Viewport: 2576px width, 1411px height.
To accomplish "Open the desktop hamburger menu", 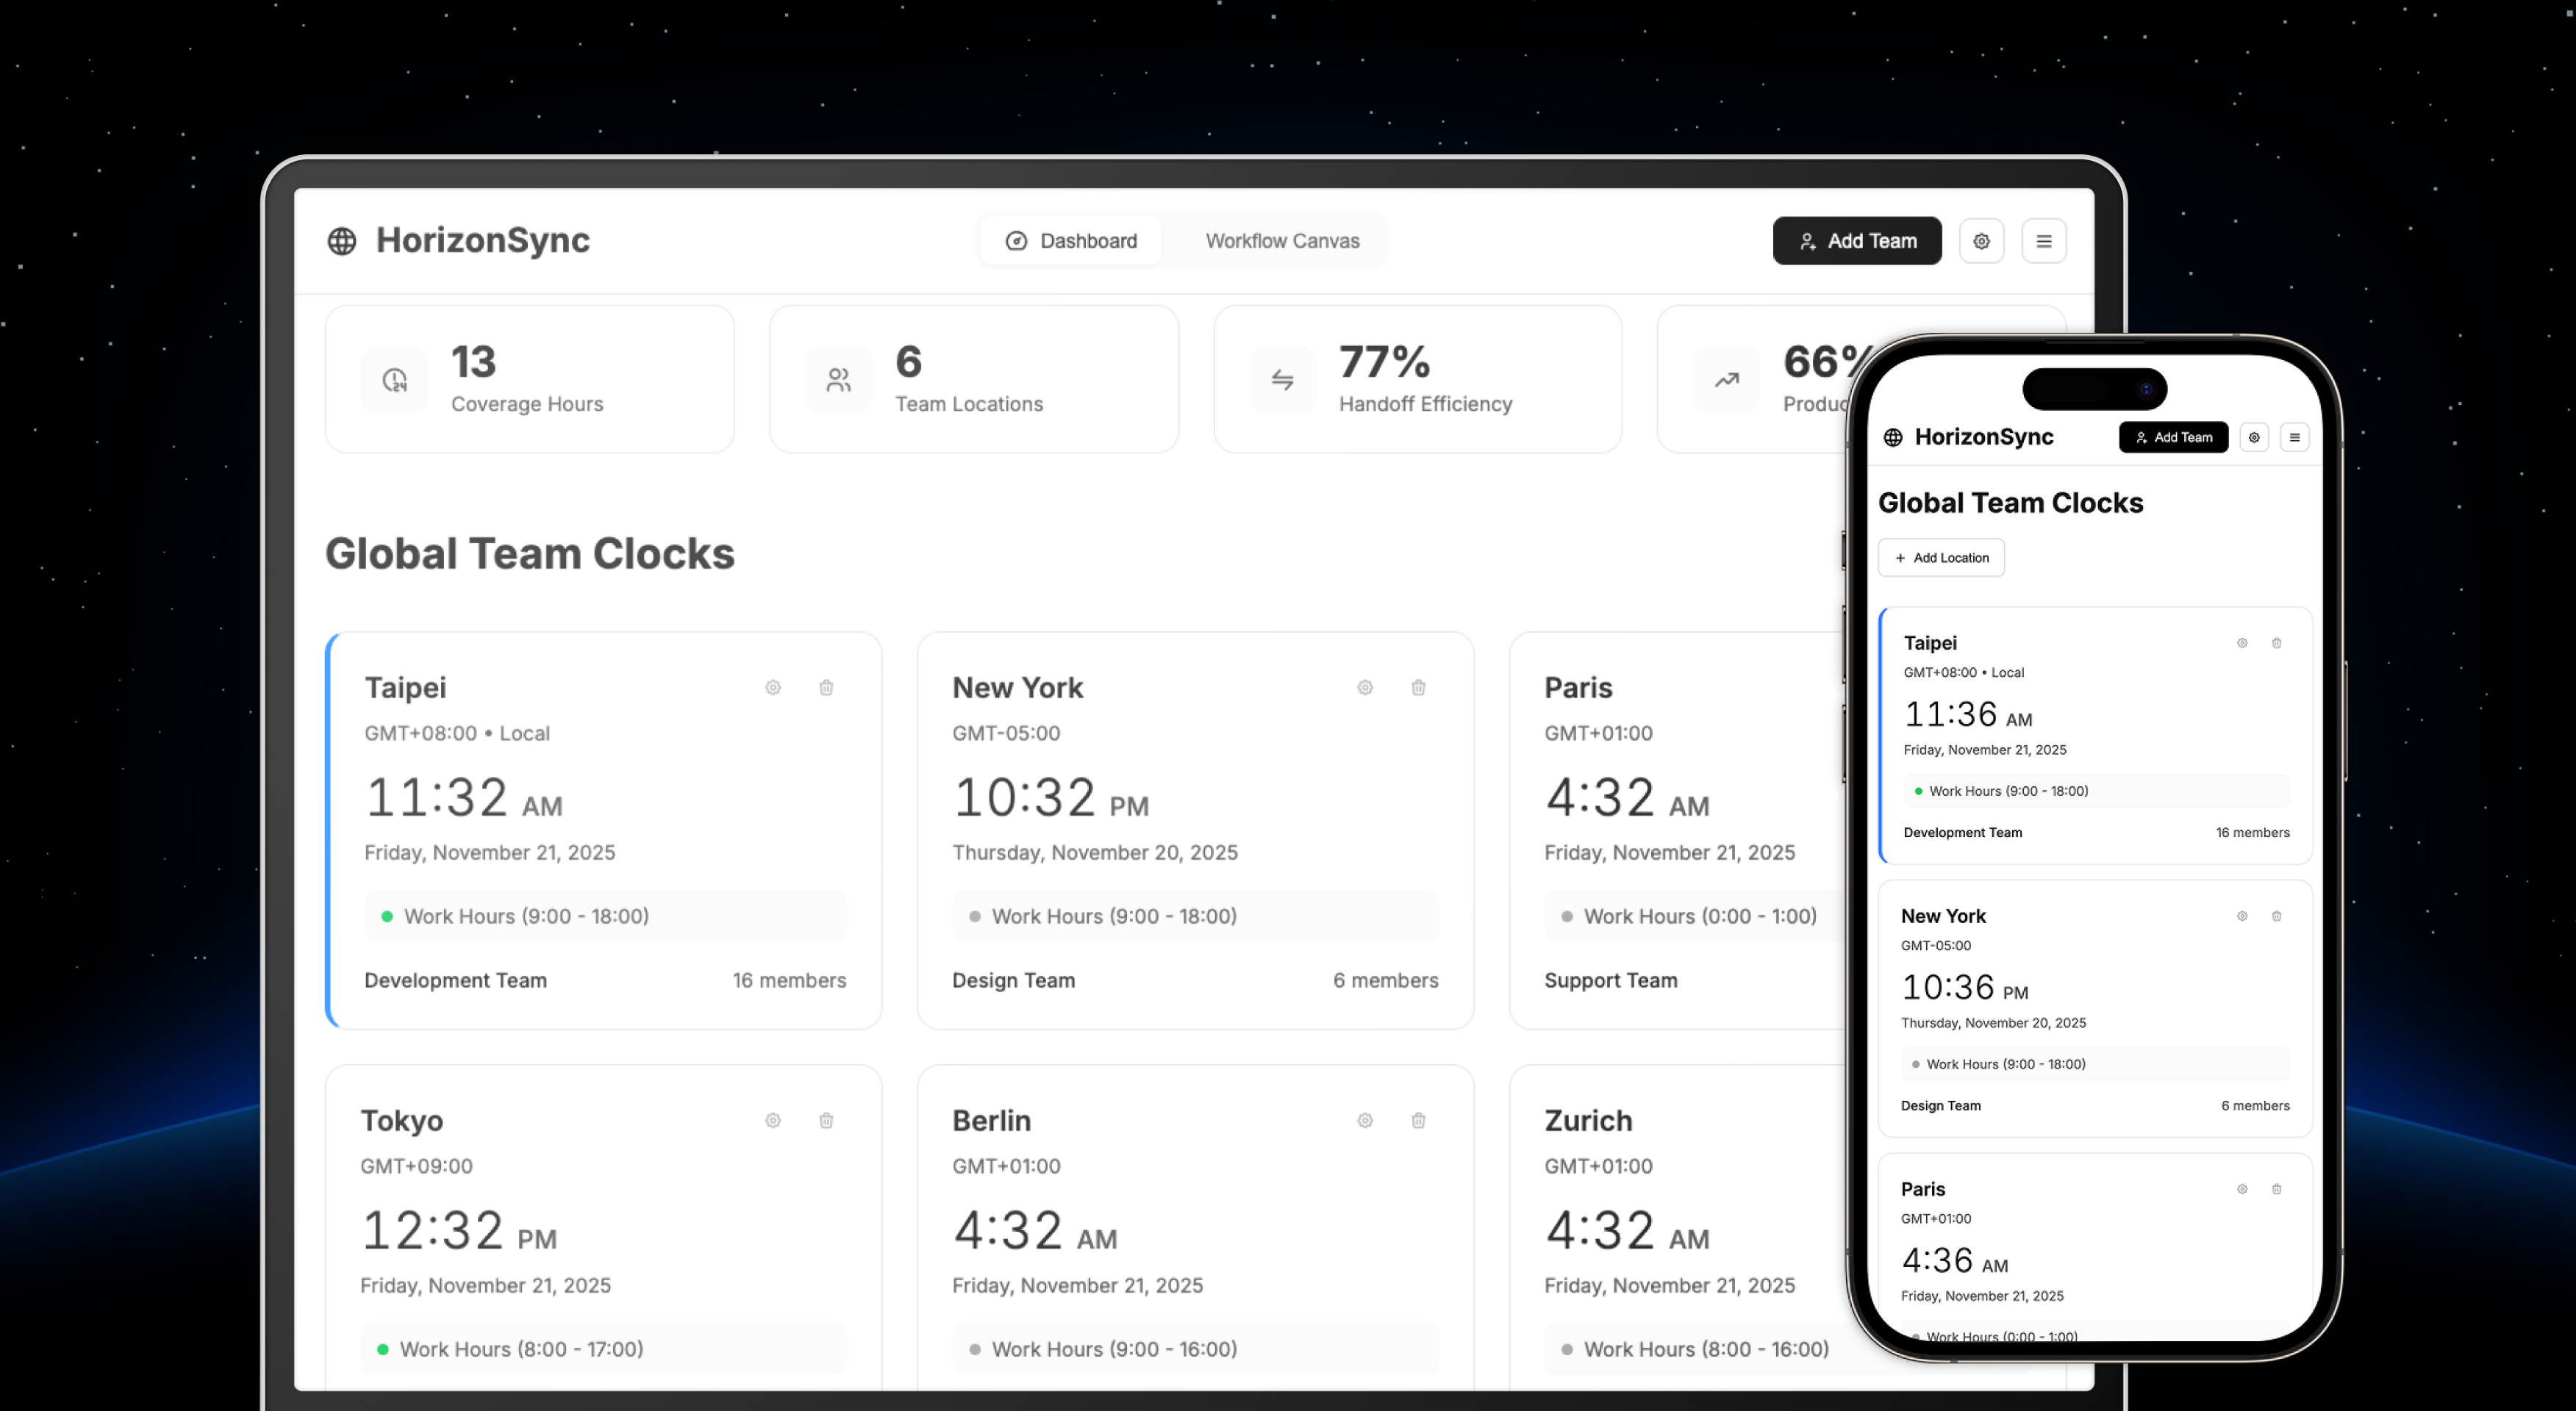I will coord(2044,241).
